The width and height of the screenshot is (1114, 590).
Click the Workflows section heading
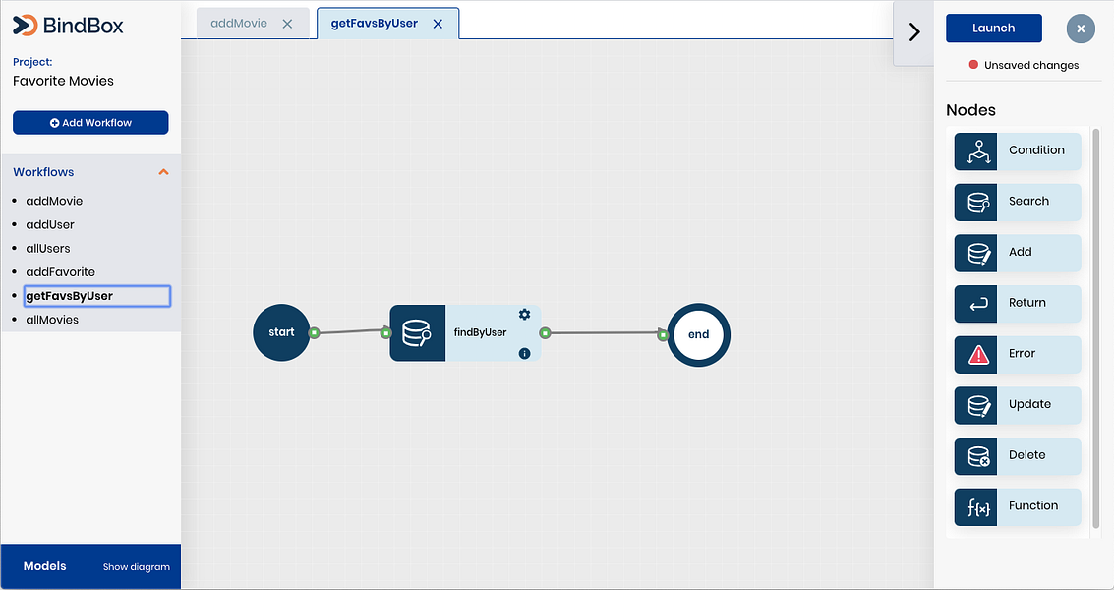(43, 172)
